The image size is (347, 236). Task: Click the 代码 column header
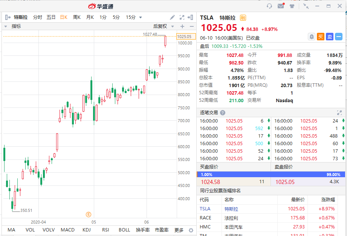[204, 200]
